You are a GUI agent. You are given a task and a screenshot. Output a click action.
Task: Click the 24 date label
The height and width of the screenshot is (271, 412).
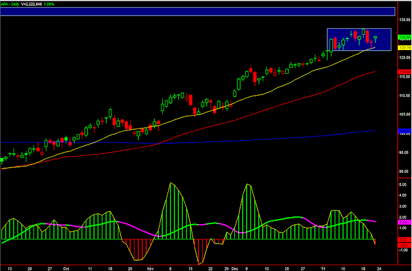coord(379,268)
